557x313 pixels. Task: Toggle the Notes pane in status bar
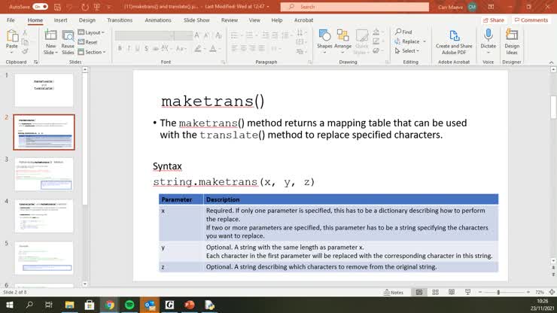tap(394, 292)
